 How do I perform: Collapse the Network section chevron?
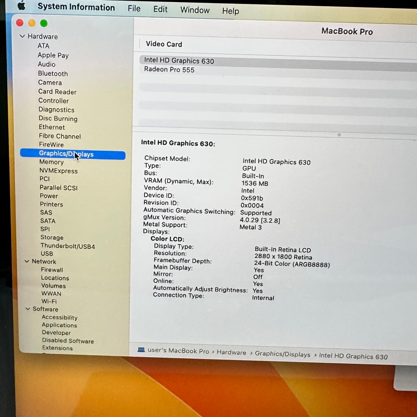pyautogui.click(x=27, y=261)
